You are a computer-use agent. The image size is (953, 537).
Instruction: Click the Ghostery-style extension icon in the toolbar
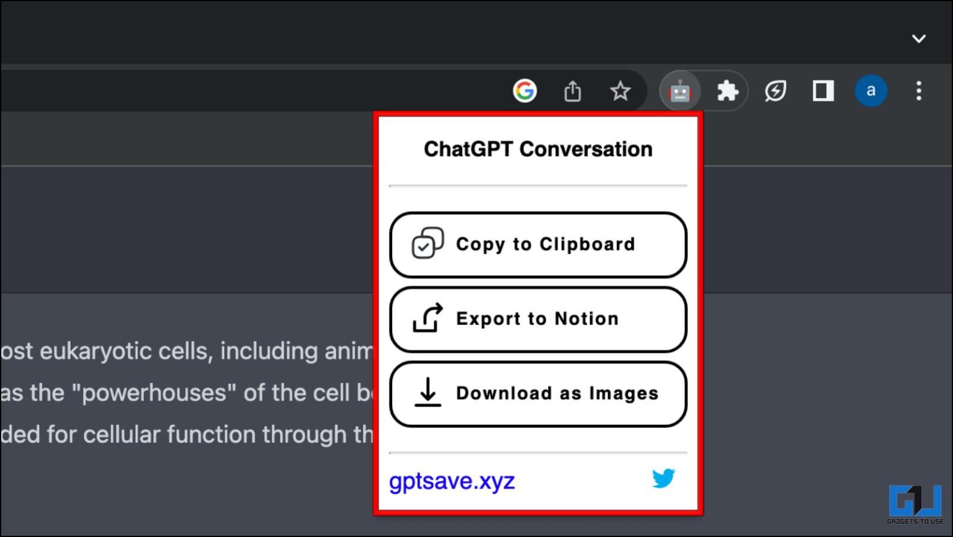(776, 91)
